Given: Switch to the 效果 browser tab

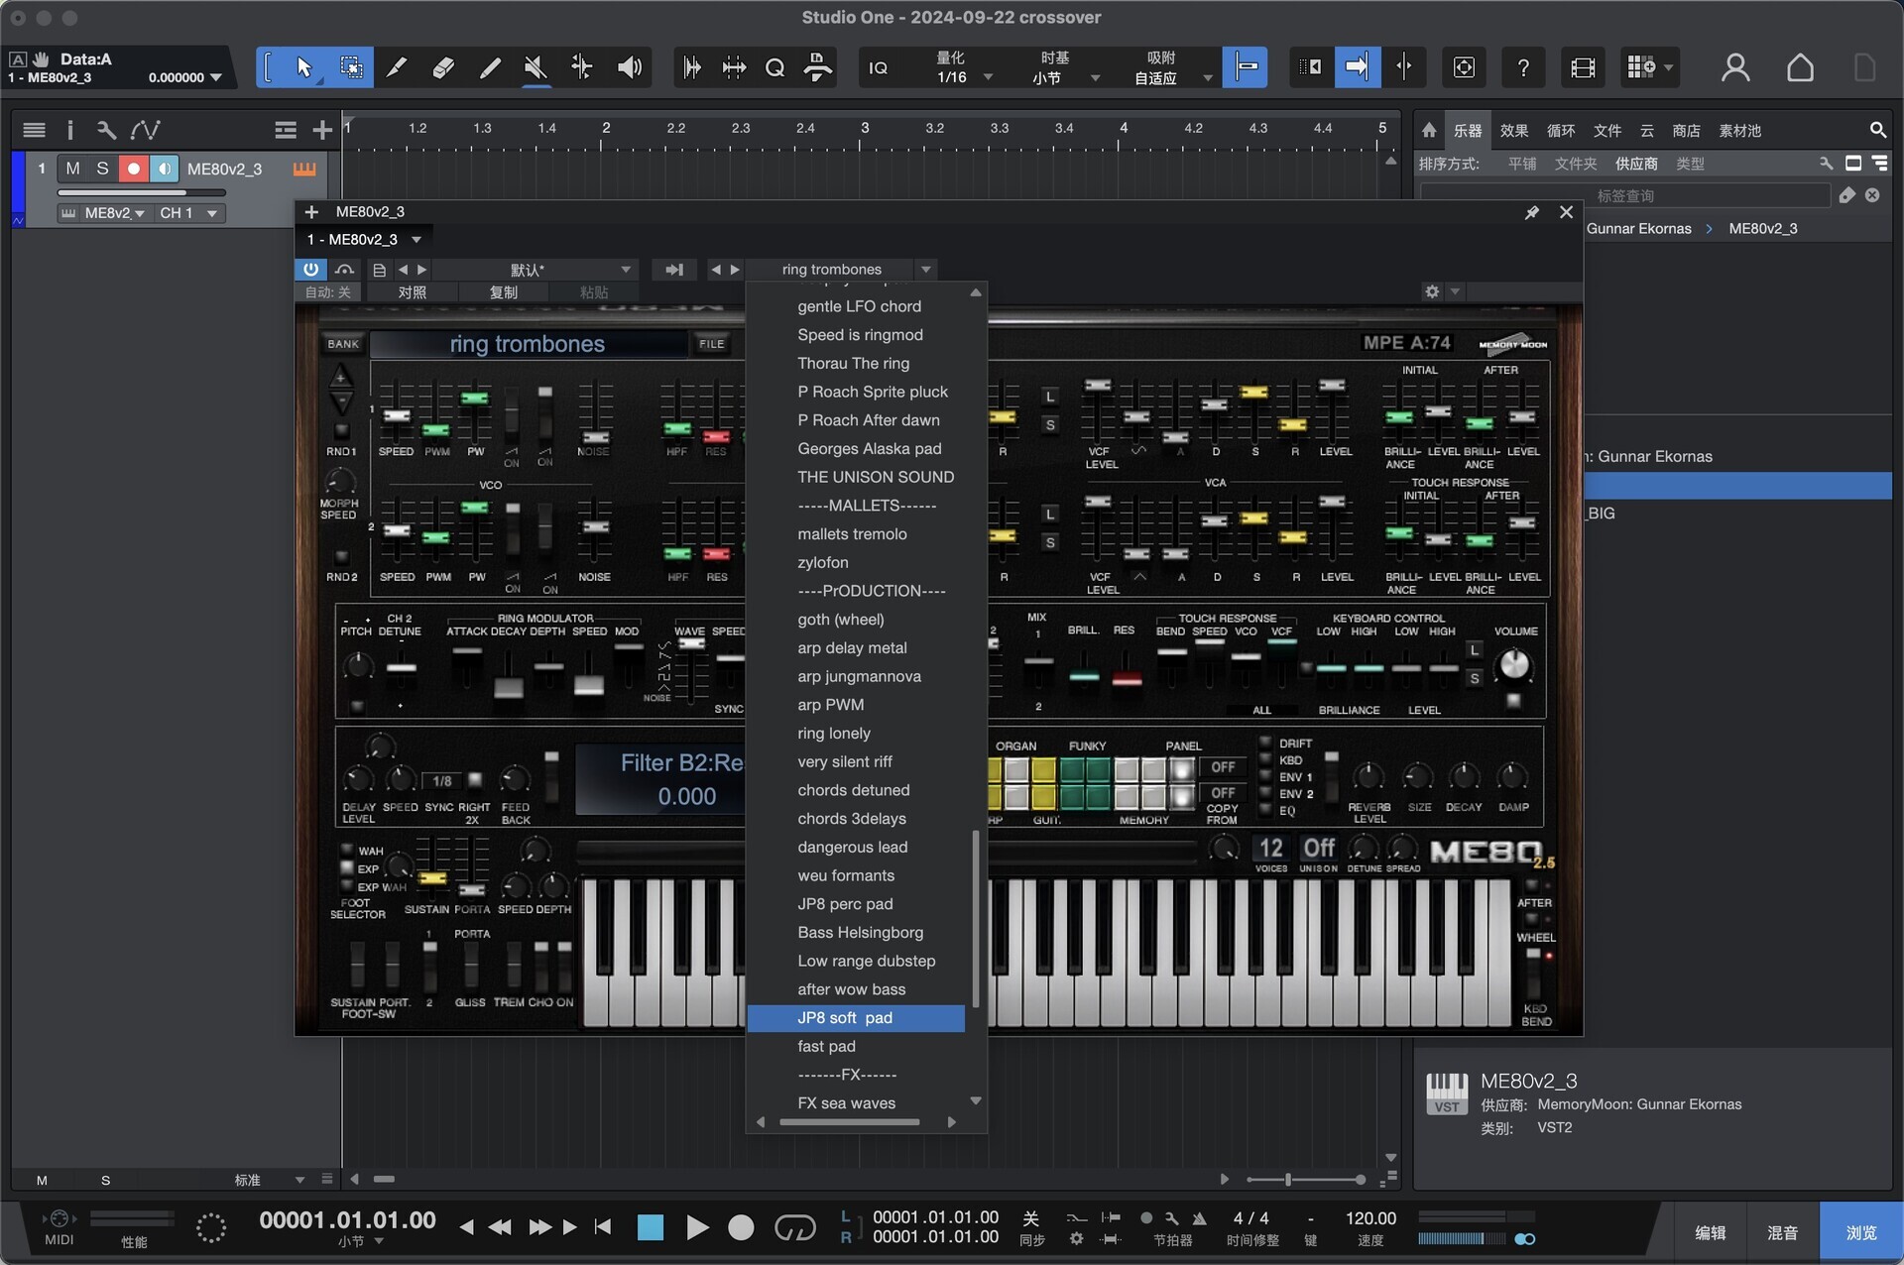Looking at the screenshot, I should (x=1513, y=131).
